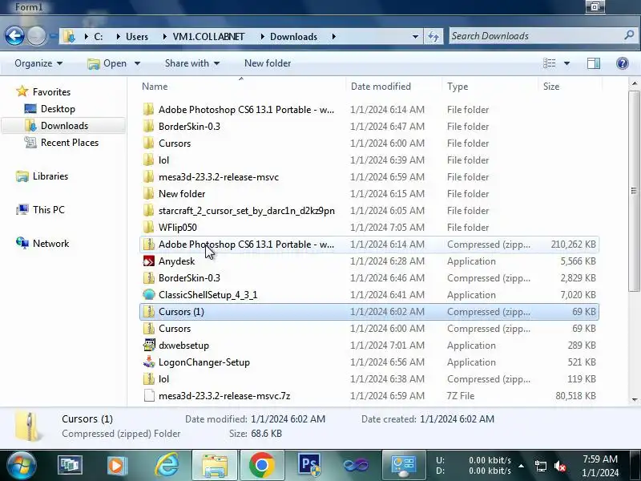Screen dimensions: 641x481
Task: Go back with the Back arrow button
Action: [x=14, y=36]
